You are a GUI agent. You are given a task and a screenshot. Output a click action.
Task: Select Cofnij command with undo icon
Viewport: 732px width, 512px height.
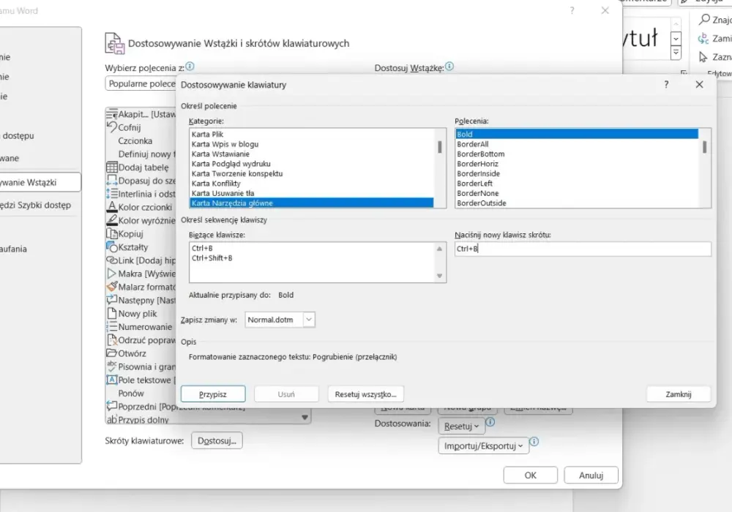[111, 127]
